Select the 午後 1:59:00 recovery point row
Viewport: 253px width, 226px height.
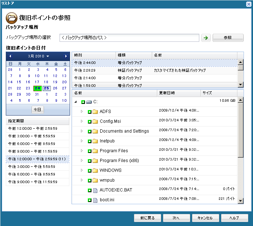coord(155,85)
